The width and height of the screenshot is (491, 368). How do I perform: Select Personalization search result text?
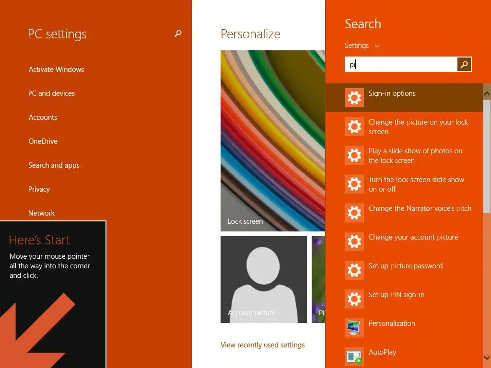[392, 323]
